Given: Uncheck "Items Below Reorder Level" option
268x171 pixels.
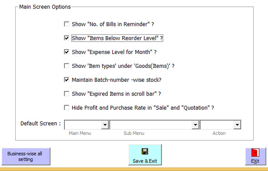Looking at the screenshot, I should 67,38.
